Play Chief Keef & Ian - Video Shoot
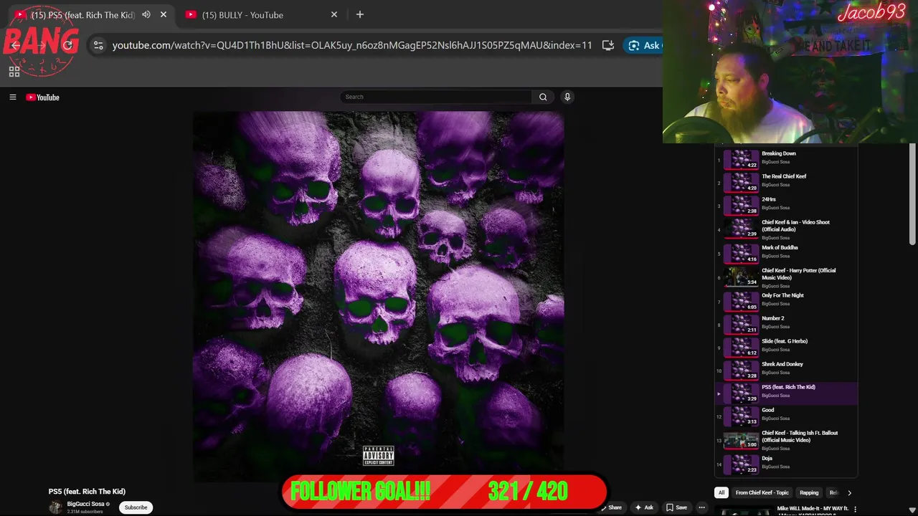Screen dimensions: 918x516 tap(786, 229)
